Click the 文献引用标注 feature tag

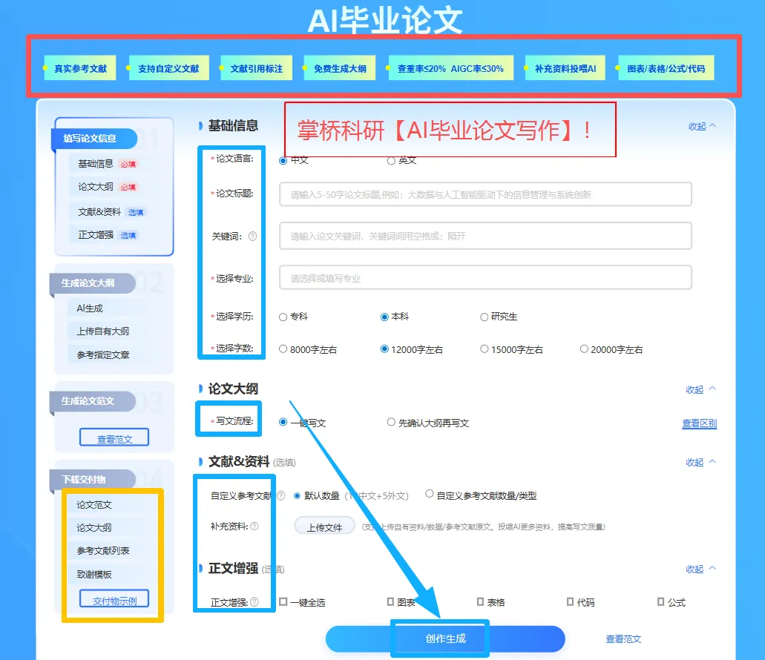tap(257, 68)
